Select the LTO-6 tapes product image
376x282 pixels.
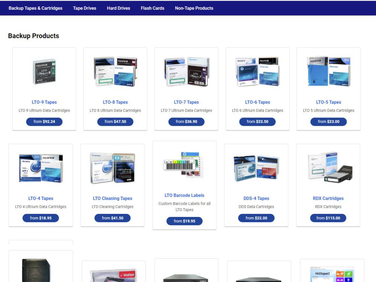(258, 72)
